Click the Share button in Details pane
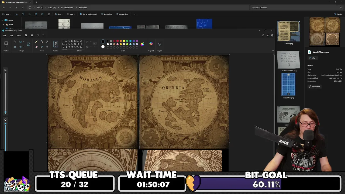This screenshot has width=345, height=194. coord(313,58)
